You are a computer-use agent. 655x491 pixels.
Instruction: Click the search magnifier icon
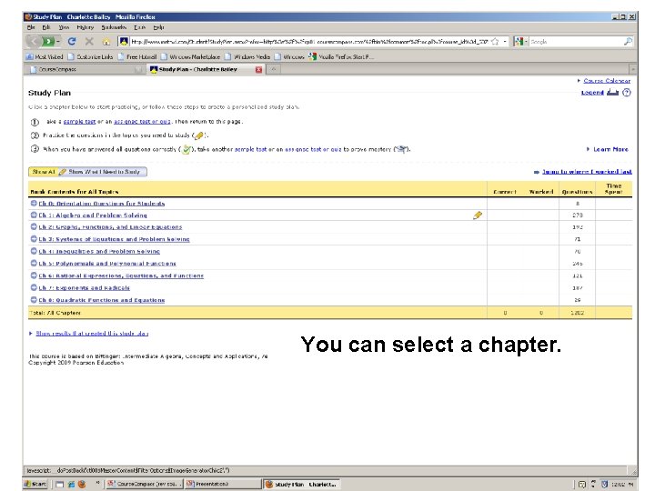(628, 41)
